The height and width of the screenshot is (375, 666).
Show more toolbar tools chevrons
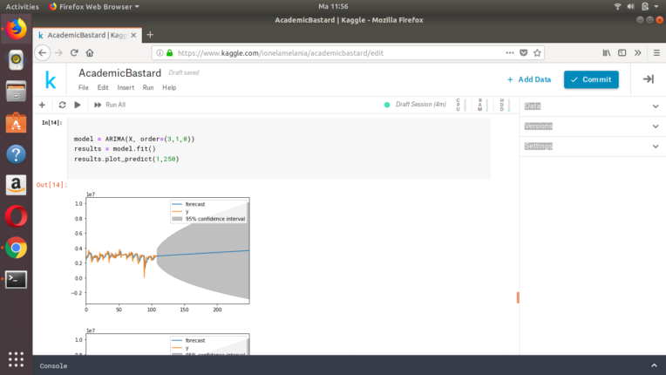tap(637, 52)
